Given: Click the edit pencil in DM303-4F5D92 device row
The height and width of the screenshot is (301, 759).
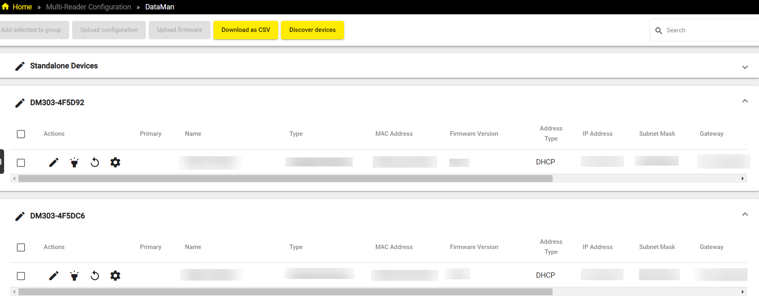Looking at the screenshot, I should pyautogui.click(x=54, y=162).
